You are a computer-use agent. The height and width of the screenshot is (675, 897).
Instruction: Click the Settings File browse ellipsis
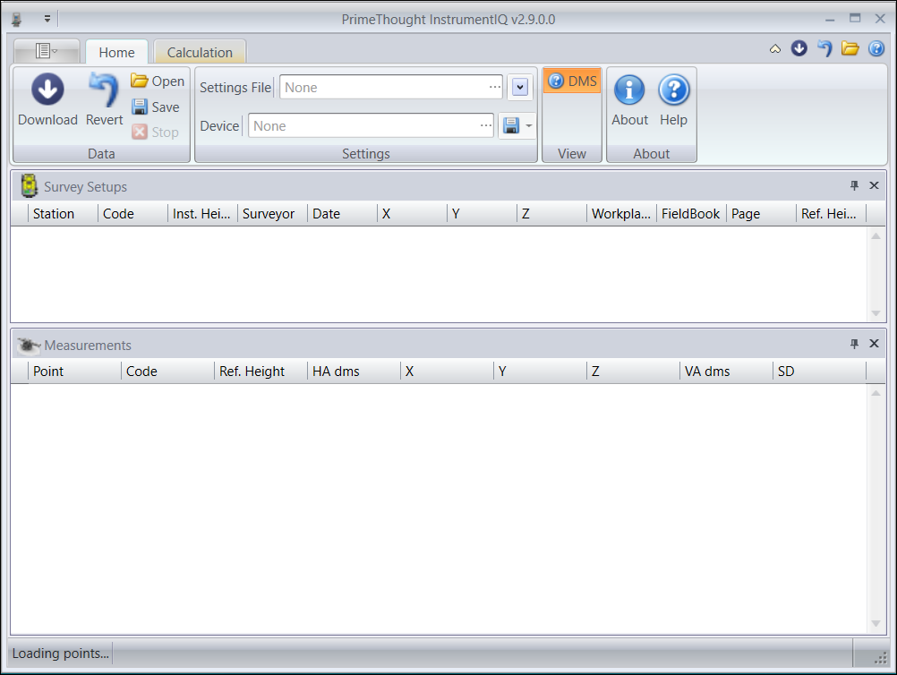click(x=495, y=87)
